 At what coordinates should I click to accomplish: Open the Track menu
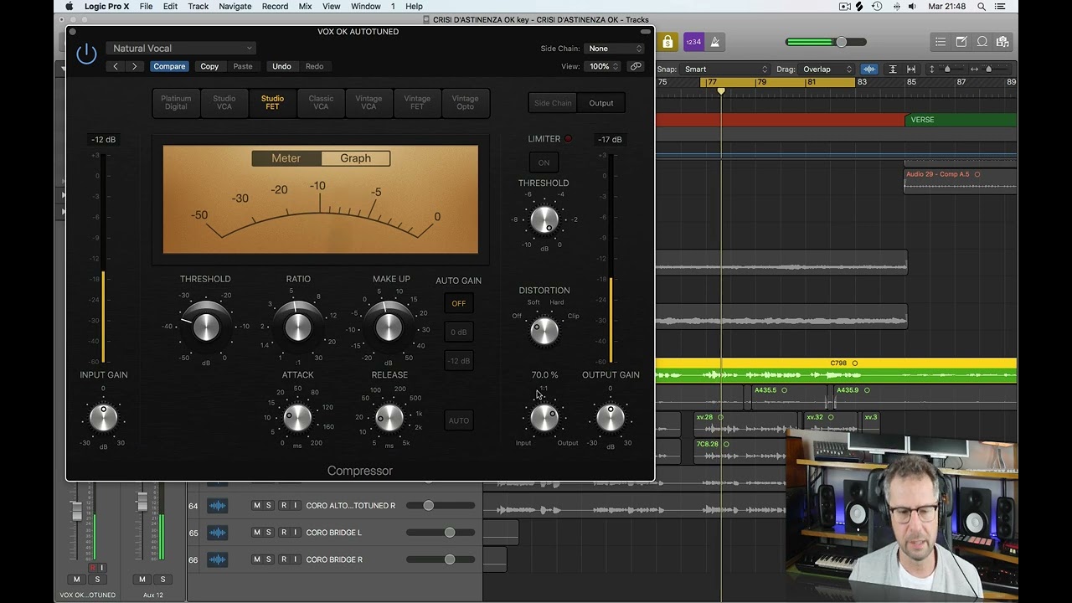tap(198, 7)
